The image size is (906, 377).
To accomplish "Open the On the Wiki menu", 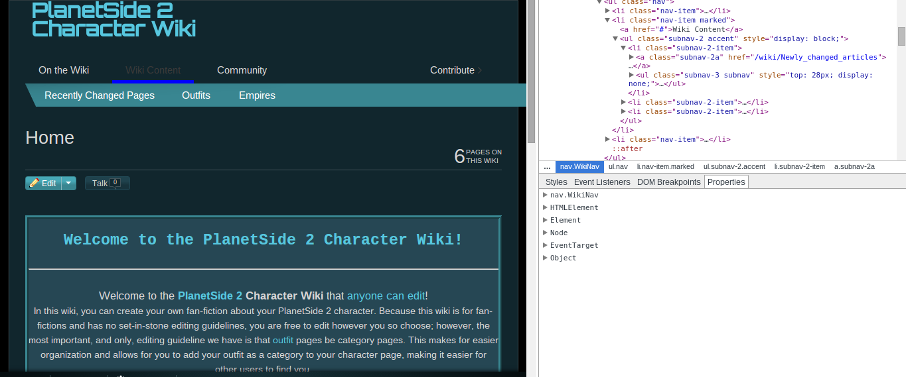I will [x=64, y=70].
